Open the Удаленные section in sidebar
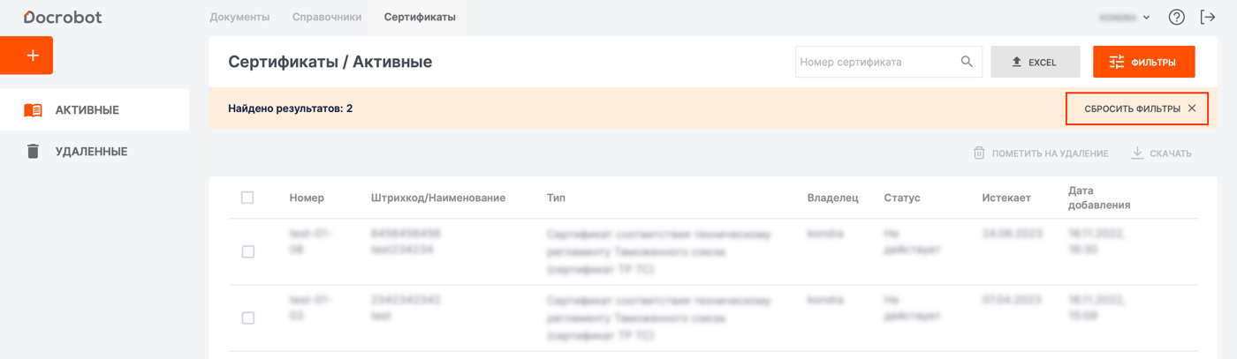This screenshot has width=1237, height=359. point(91,152)
